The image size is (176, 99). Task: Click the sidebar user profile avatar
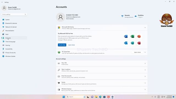coord(4,8)
